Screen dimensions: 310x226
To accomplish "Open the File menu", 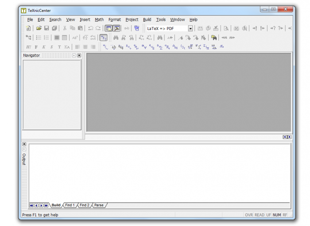I will click(x=30, y=19).
